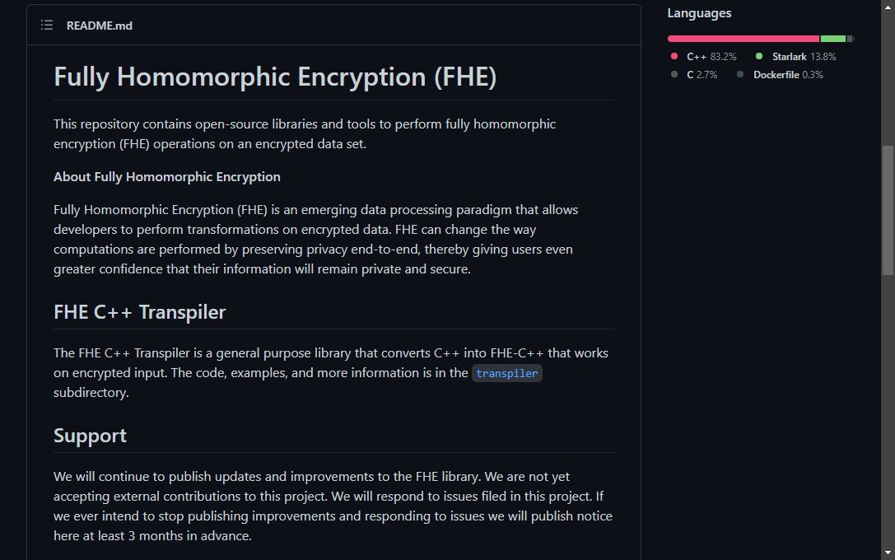Viewport: 895px width, 560px height.
Task: Click the dark dot beside Dockerfile
Action: [740, 75]
